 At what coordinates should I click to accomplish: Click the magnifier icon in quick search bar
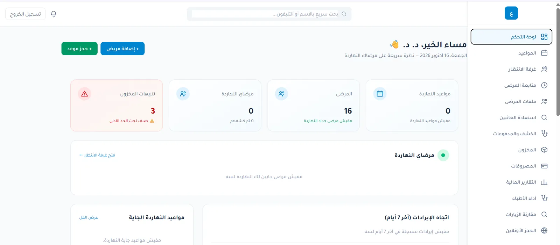pyautogui.click(x=344, y=14)
